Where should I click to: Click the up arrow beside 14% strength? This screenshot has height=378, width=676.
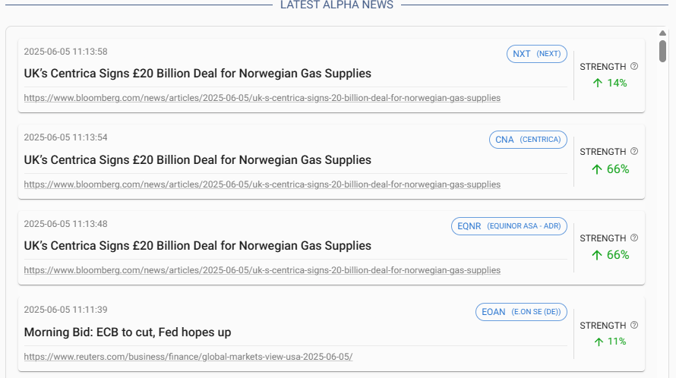click(598, 83)
